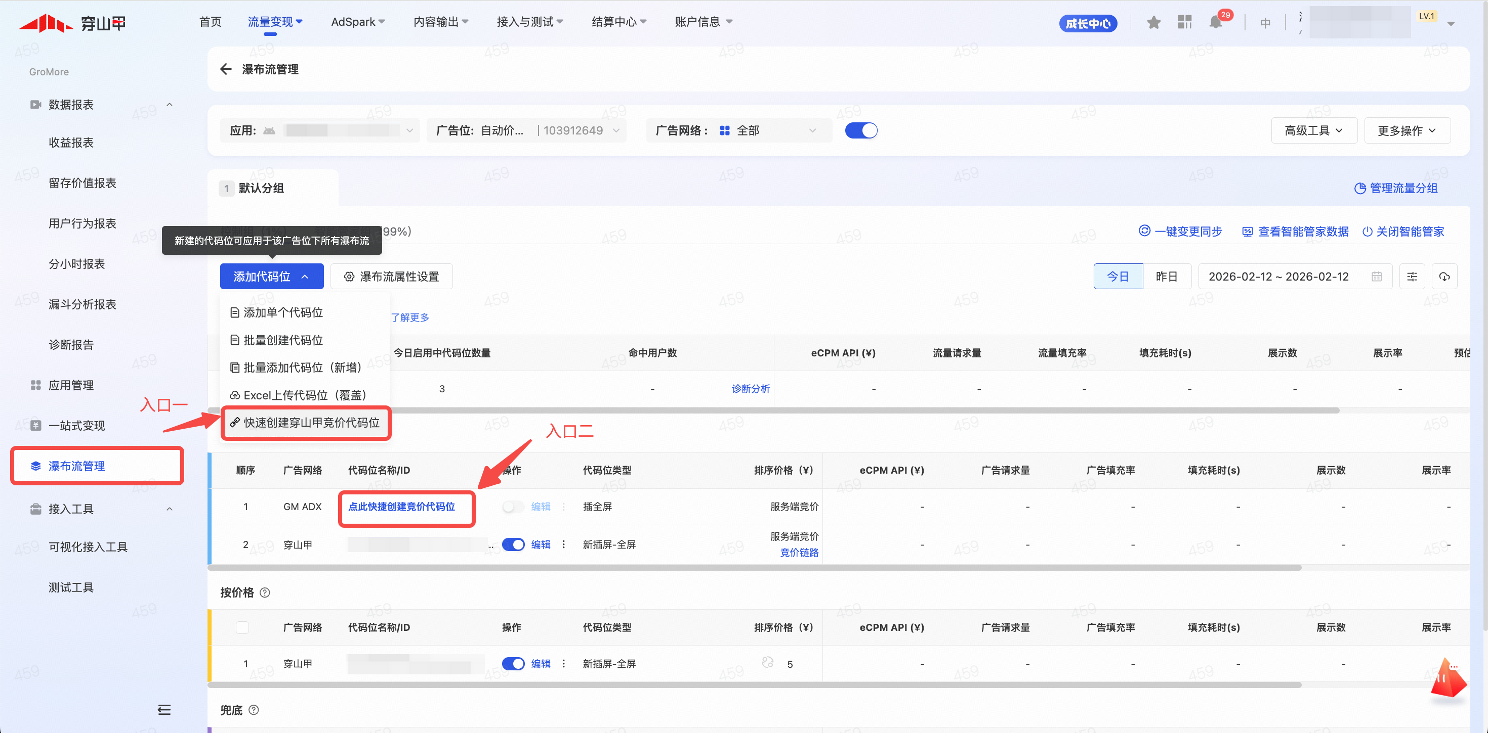This screenshot has height=733, width=1488.
Task: Click the favorites star icon in the header
Action: pyautogui.click(x=1153, y=23)
